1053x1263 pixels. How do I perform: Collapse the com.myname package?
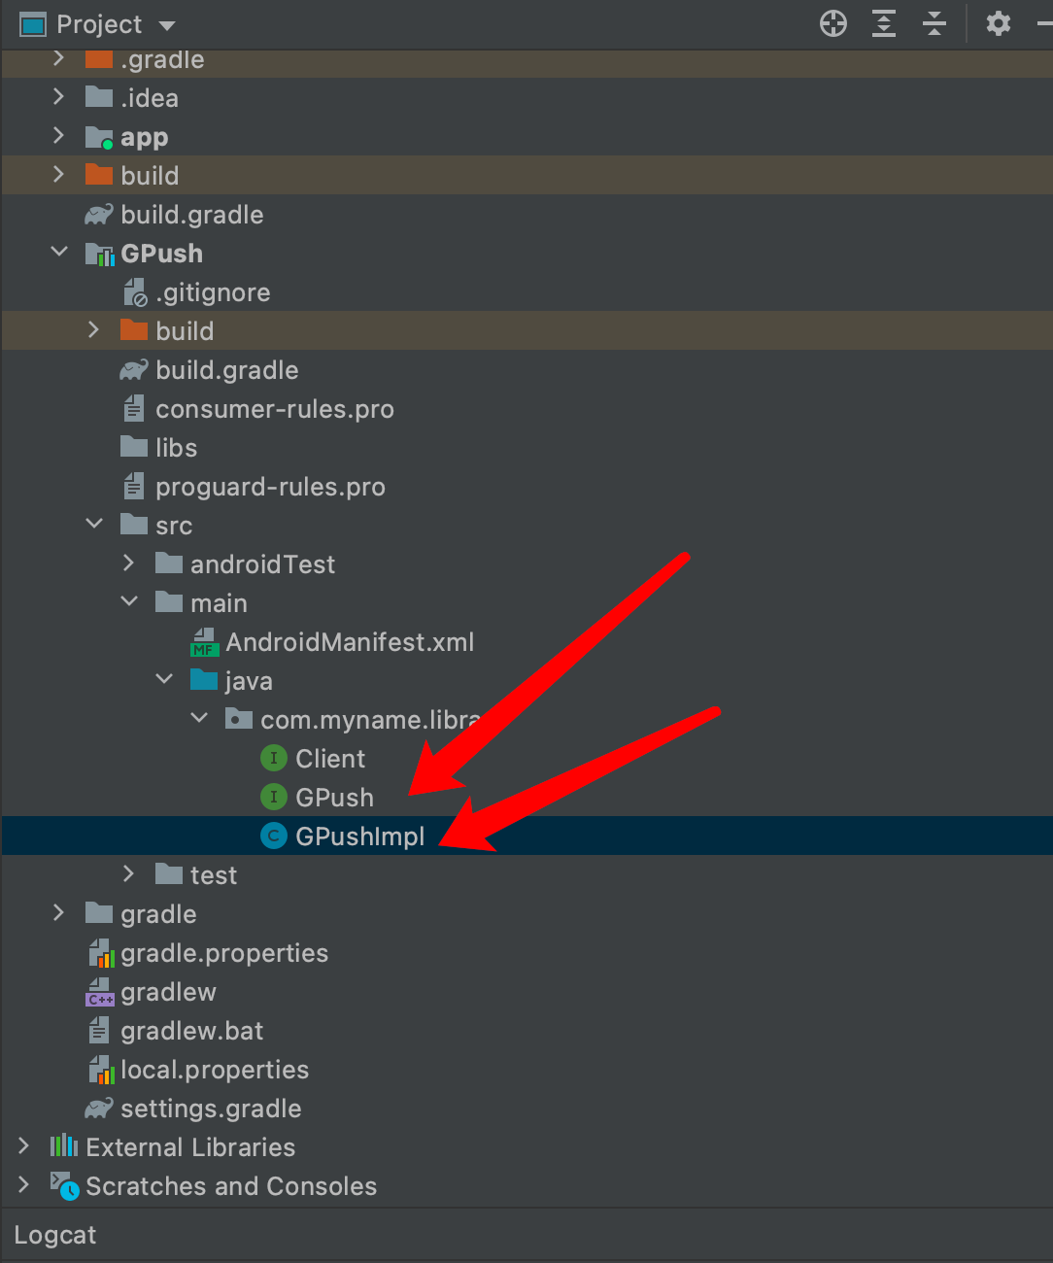point(199,719)
